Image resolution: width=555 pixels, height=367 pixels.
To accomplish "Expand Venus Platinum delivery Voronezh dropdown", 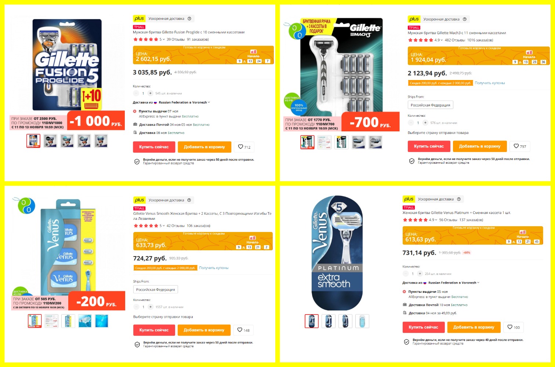I will [x=454, y=283].
